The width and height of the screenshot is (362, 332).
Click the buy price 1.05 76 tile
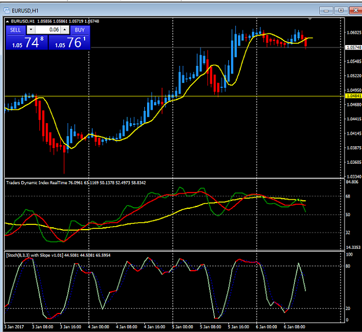coord(70,42)
